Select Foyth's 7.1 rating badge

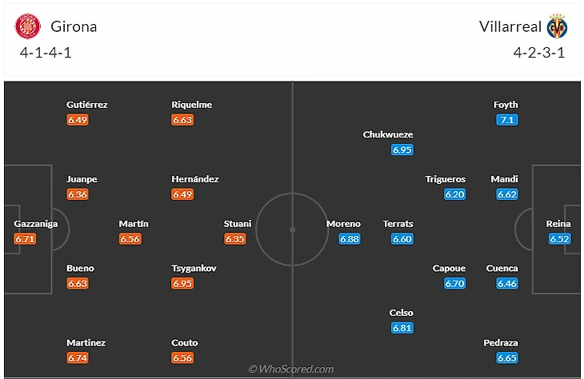(507, 120)
